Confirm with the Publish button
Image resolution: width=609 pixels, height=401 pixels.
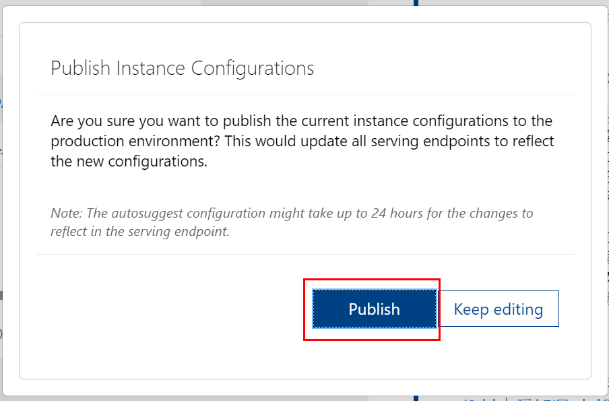(374, 309)
